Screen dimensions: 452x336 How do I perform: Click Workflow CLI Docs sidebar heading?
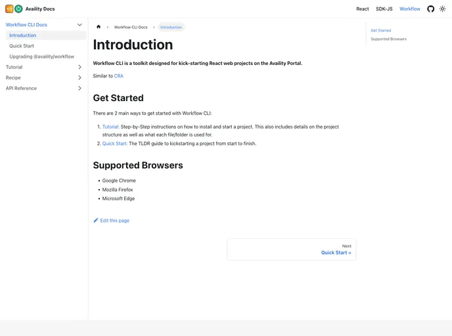(26, 25)
